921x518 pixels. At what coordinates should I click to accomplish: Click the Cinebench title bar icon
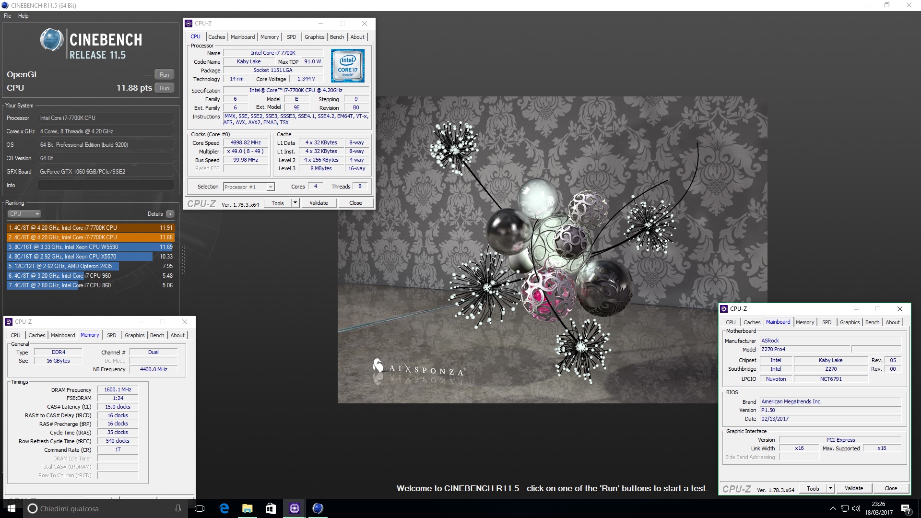point(5,5)
